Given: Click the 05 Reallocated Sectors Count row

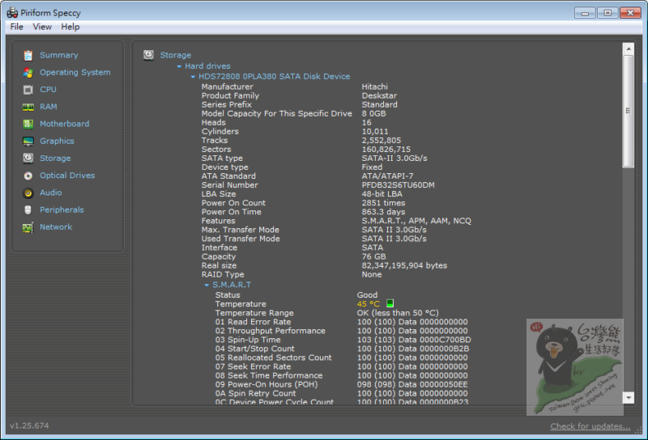Looking at the screenshot, I should click(341, 357).
